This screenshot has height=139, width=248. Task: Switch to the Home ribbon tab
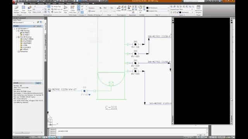coord(20,3)
